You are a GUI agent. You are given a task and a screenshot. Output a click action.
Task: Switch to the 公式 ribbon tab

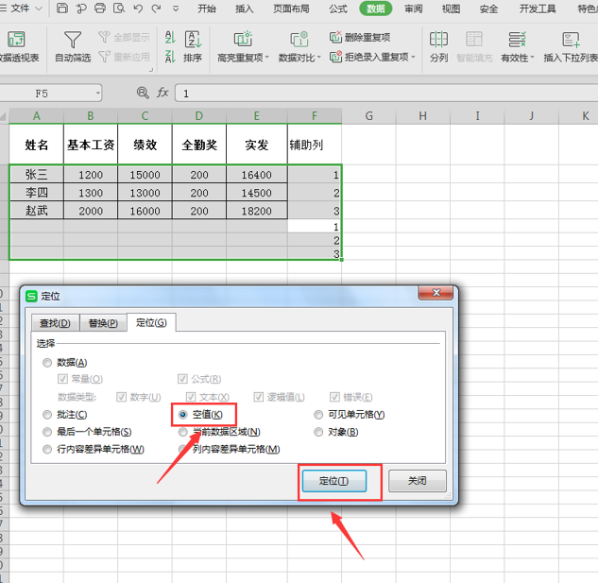pos(338,9)
